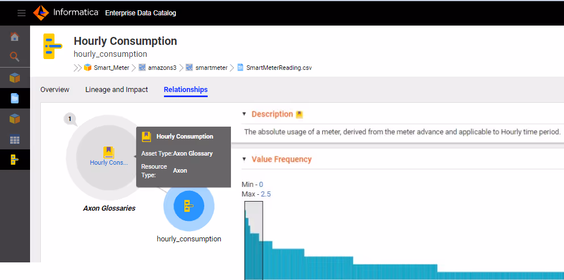Go to Home in the sidebar
The height and width of the screenshot is (280, 564).
[x=15, y=36]
